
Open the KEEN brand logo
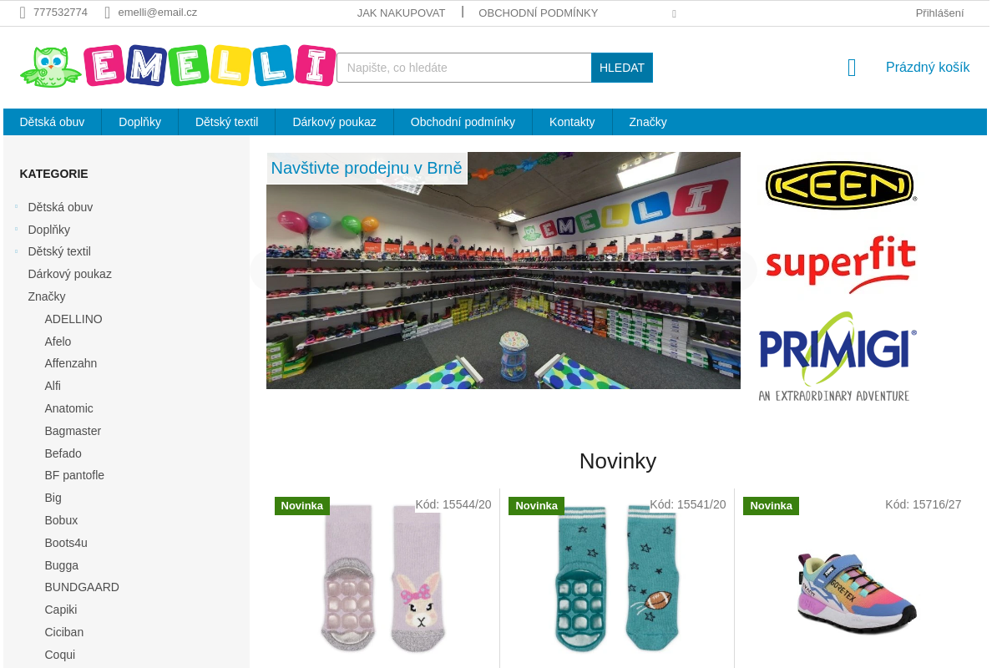pyautogui.click(x=841, y=185)
